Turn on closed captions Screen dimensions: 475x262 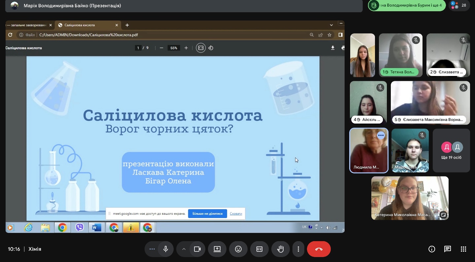[x=259, y=249]
